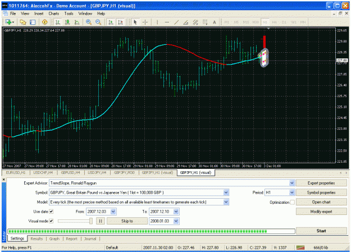Screen dimensions: 351x252
Task: Open the View menu
Action: click(x=25, y=13)
